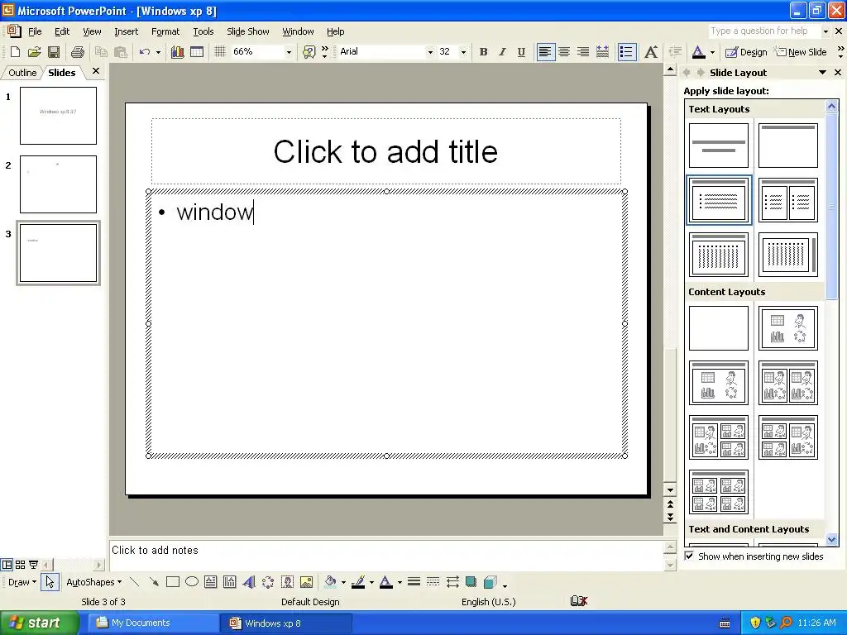
Task: Insert a diagram or organization chart
Action: [268, 581]
